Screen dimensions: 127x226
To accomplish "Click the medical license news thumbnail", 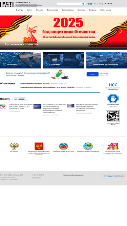I will point(70,106).
